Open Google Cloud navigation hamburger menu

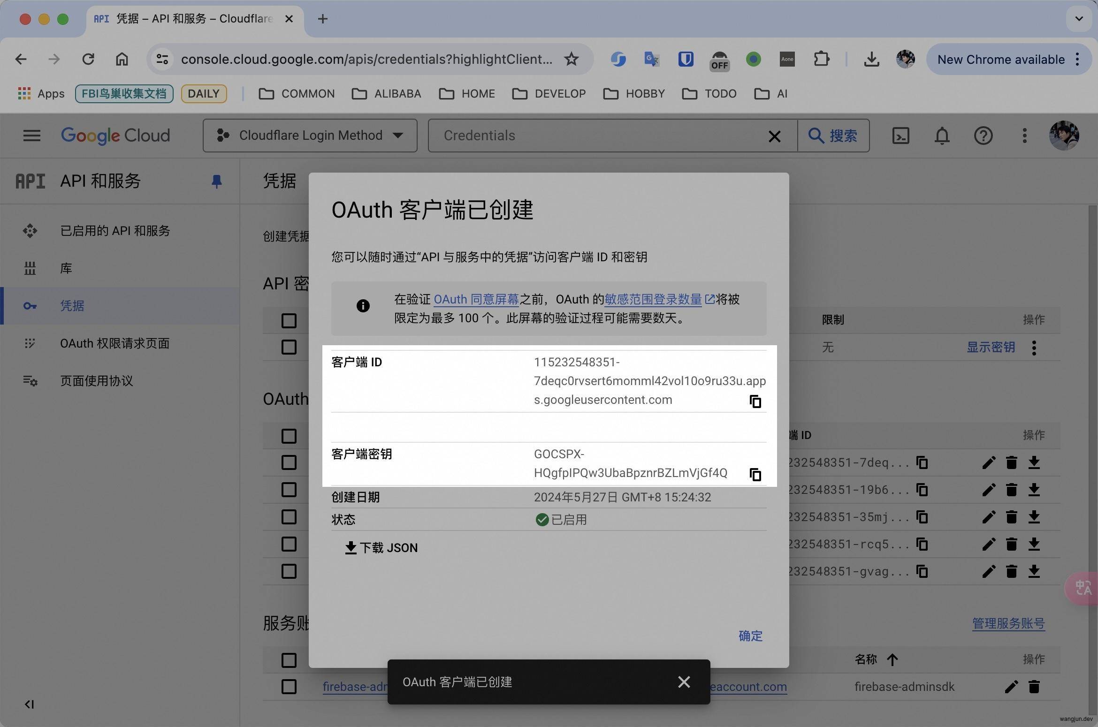32,136
